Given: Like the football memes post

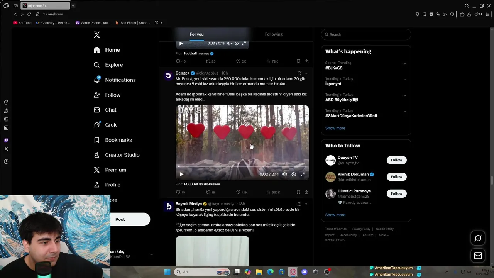Looking at the screenshot, I should tap(241, 61).
